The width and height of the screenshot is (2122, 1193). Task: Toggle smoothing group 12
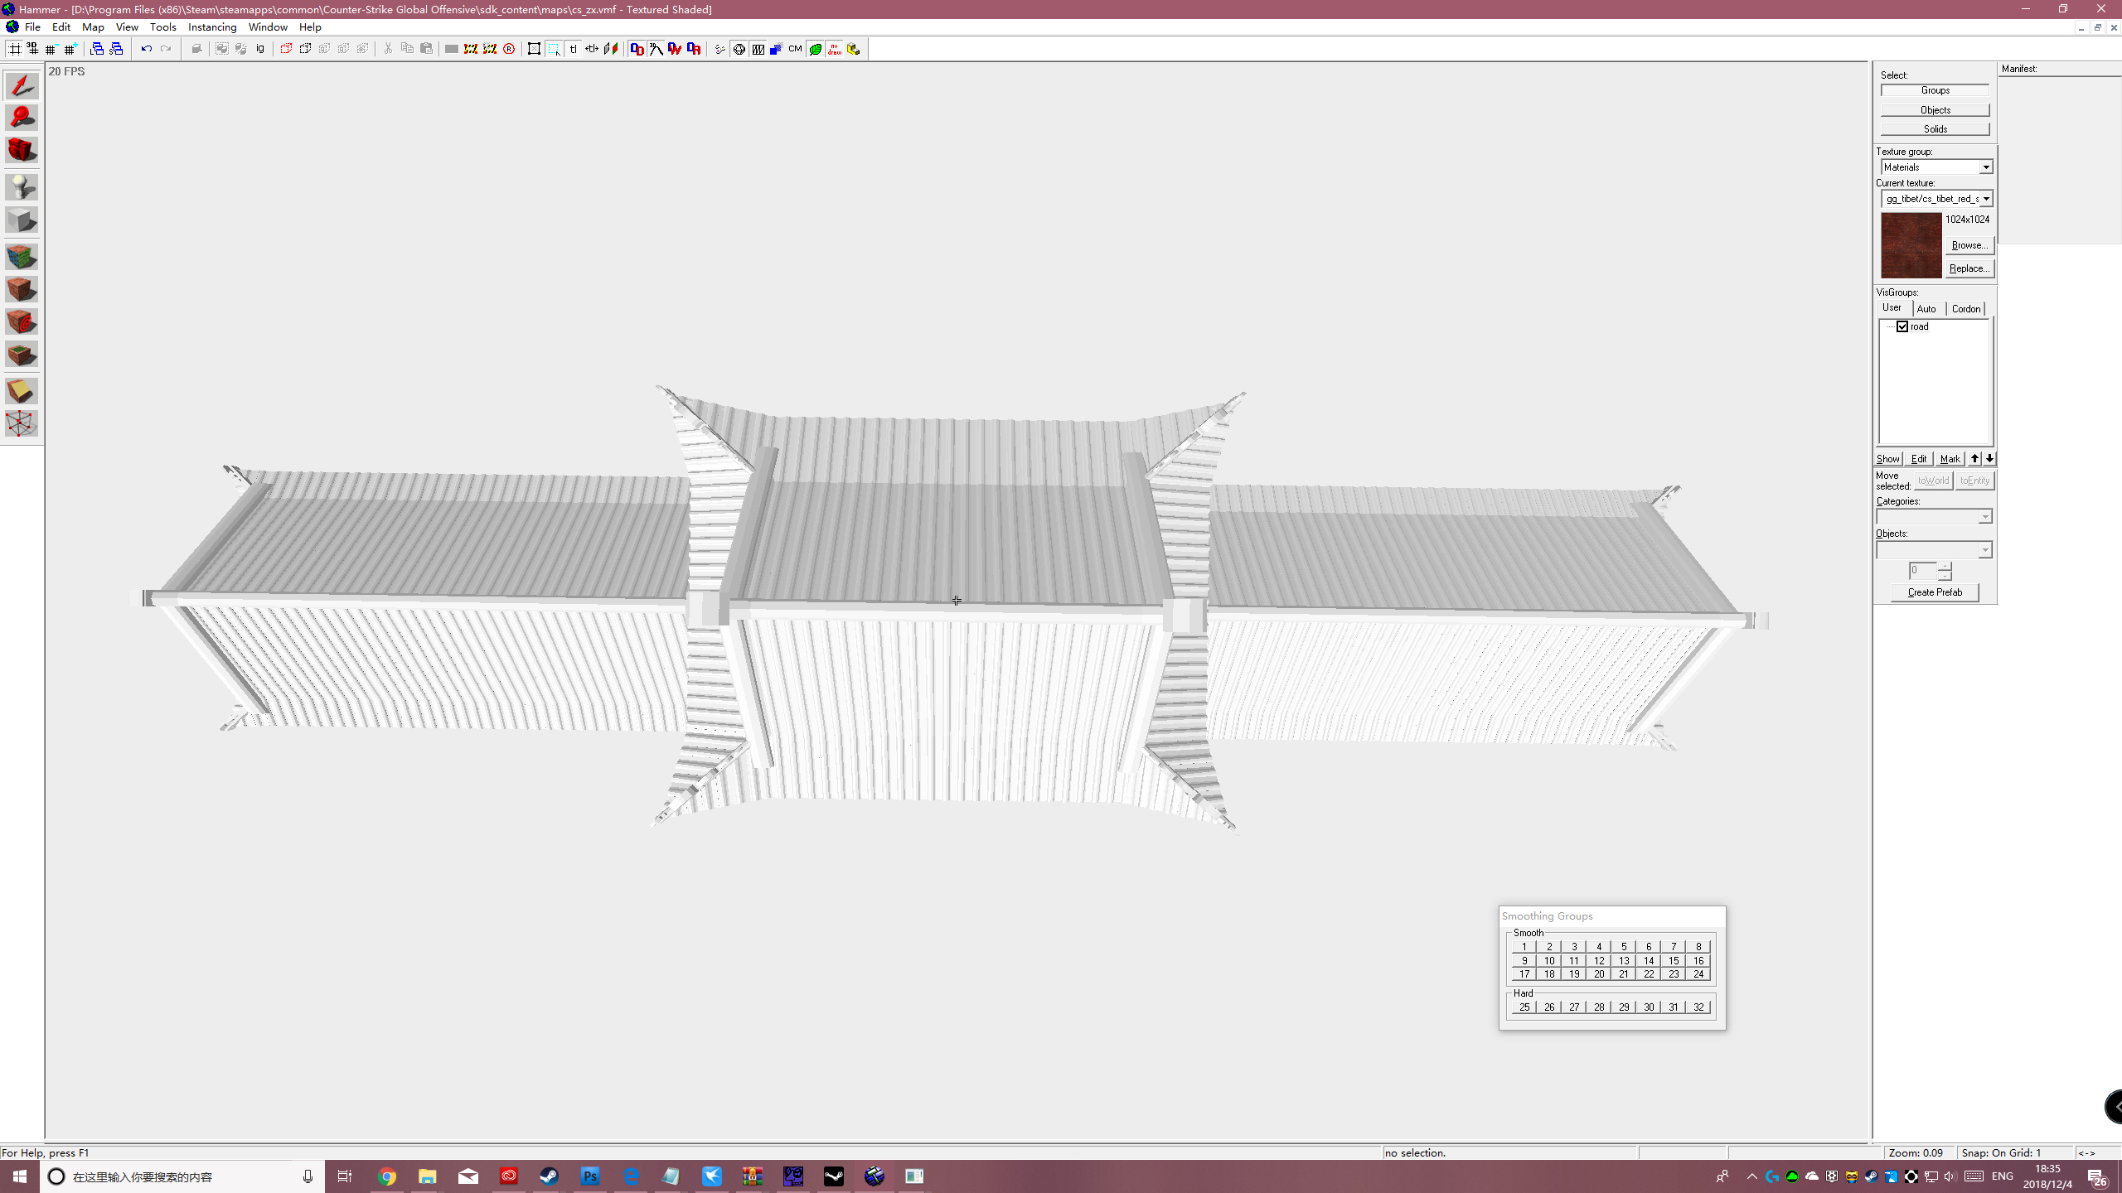pyautogui.click(x=1598, y=961)
